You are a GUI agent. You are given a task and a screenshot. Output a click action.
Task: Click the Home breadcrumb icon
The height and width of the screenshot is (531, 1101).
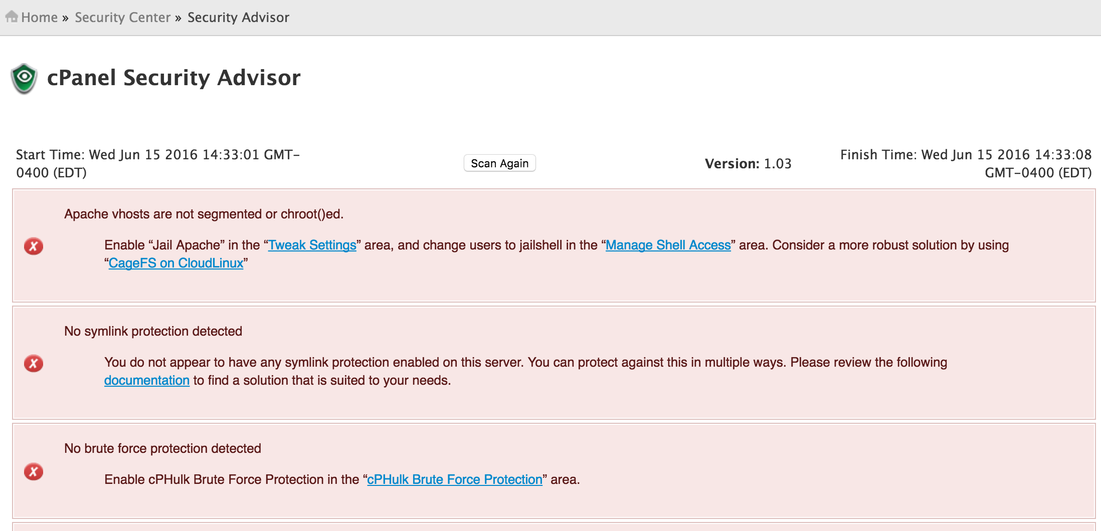pos(12,17)
